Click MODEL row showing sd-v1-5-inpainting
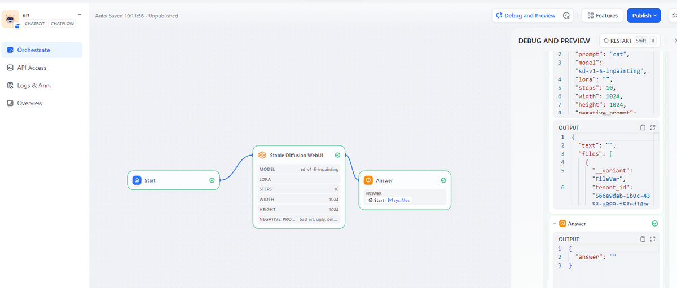Screen dimensions: 677x288 click(x=299, y=169)
